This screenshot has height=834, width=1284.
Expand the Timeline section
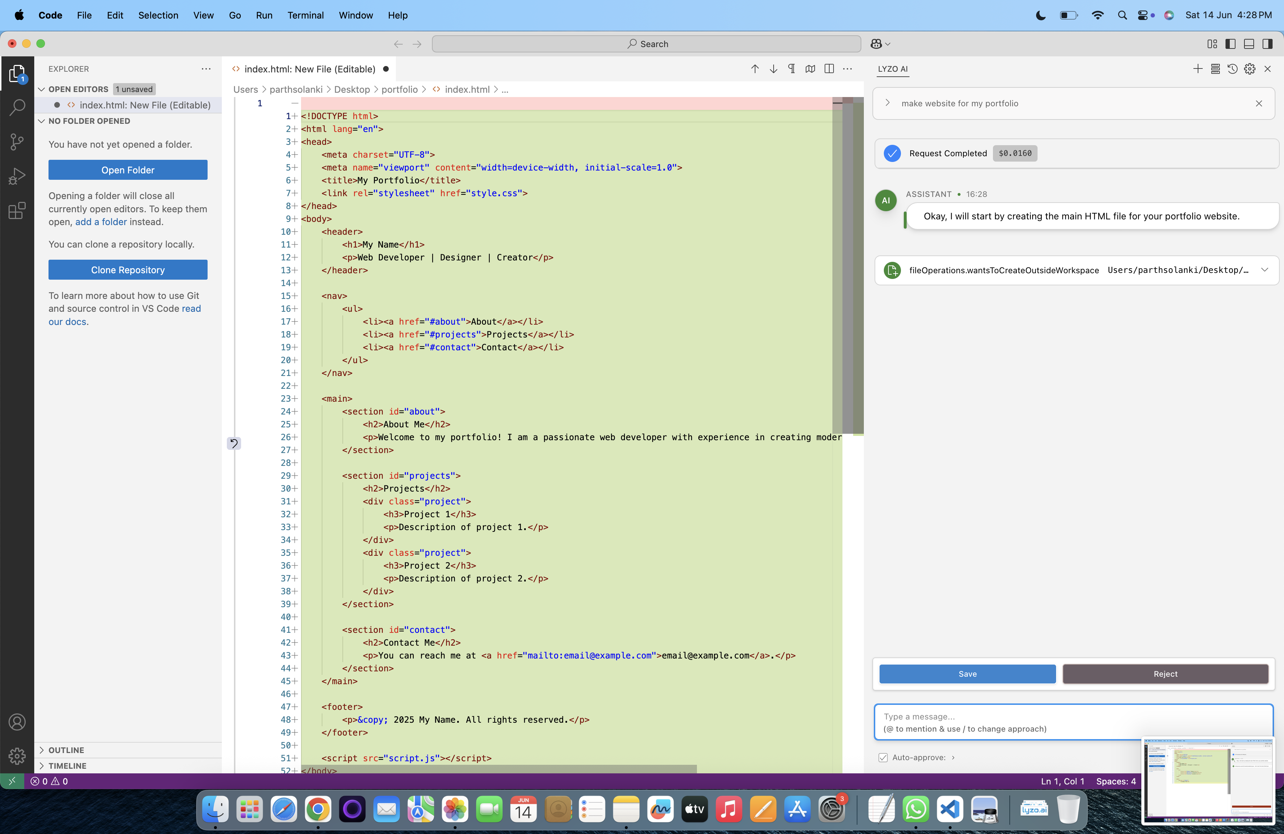coord(67,766)
